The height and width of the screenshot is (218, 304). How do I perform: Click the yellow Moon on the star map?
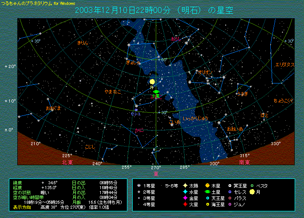click(152, 82)
